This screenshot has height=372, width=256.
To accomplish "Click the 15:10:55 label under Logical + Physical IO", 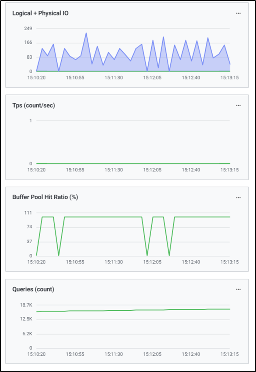I will point(75,78).
